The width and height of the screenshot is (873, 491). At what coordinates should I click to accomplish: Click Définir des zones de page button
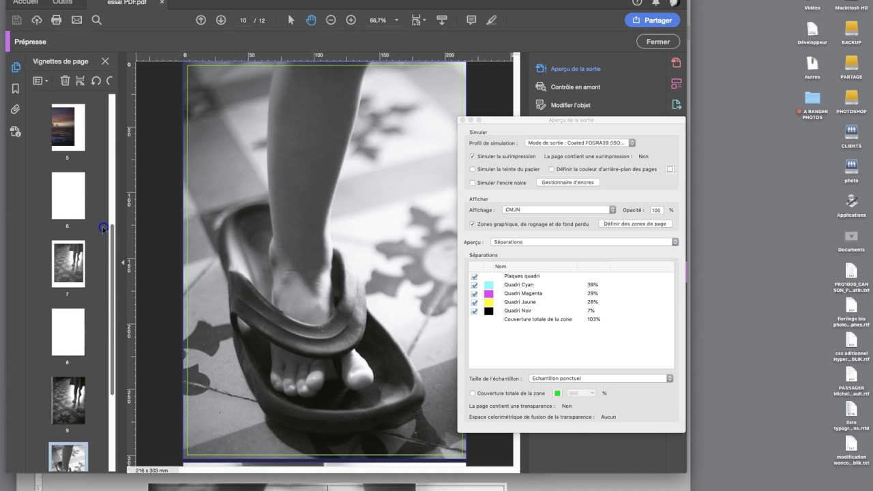[635, 224]
